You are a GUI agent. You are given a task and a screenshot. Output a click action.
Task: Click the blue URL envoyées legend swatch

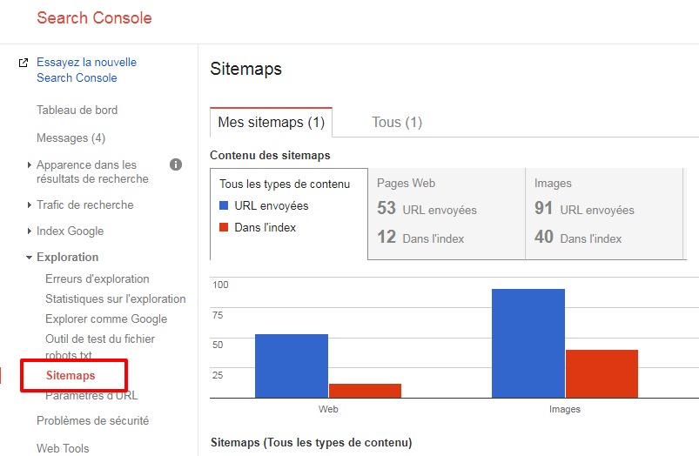pyautogui.click(x=224, y=205)
